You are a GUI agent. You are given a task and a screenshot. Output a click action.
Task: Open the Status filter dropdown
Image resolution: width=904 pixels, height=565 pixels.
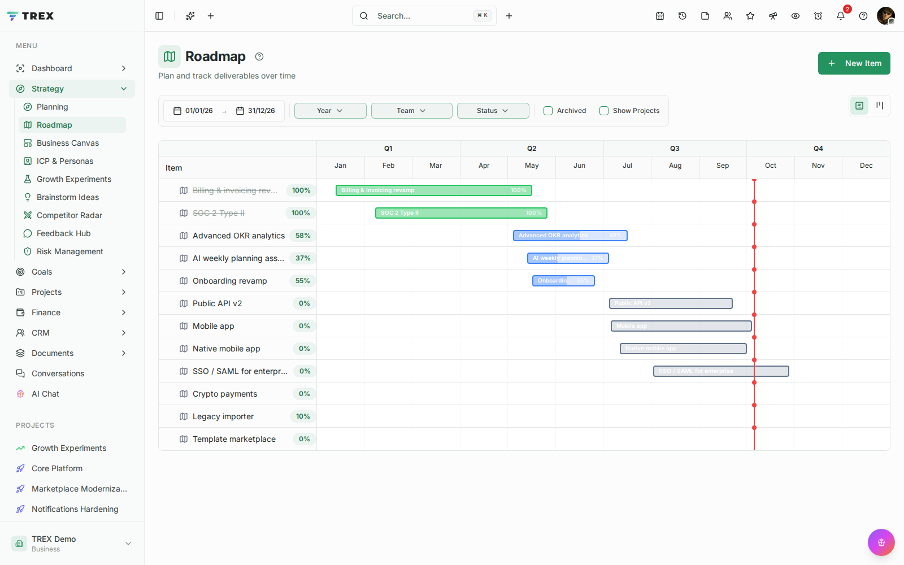pos(493,111)
